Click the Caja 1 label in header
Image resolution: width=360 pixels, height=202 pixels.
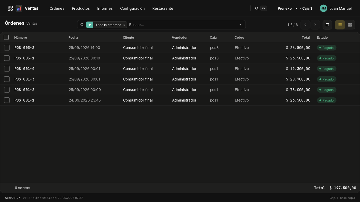pyautogui.click(x=307, y=8)
